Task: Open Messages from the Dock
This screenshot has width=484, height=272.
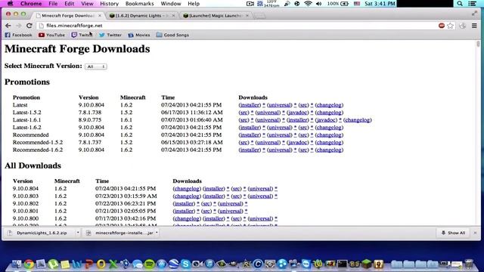Action: pos(138,264)
